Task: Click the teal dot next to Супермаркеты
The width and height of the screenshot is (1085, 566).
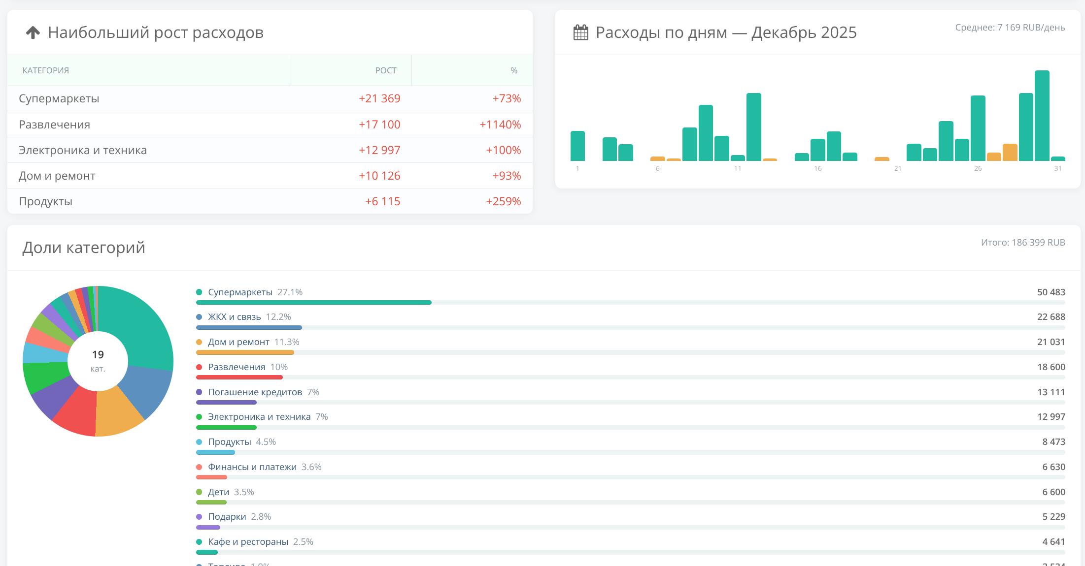Action: point(199,292)
